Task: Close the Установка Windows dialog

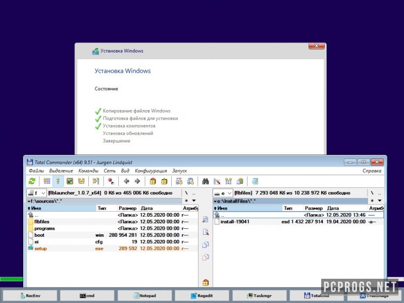Action: click(317, 46)
